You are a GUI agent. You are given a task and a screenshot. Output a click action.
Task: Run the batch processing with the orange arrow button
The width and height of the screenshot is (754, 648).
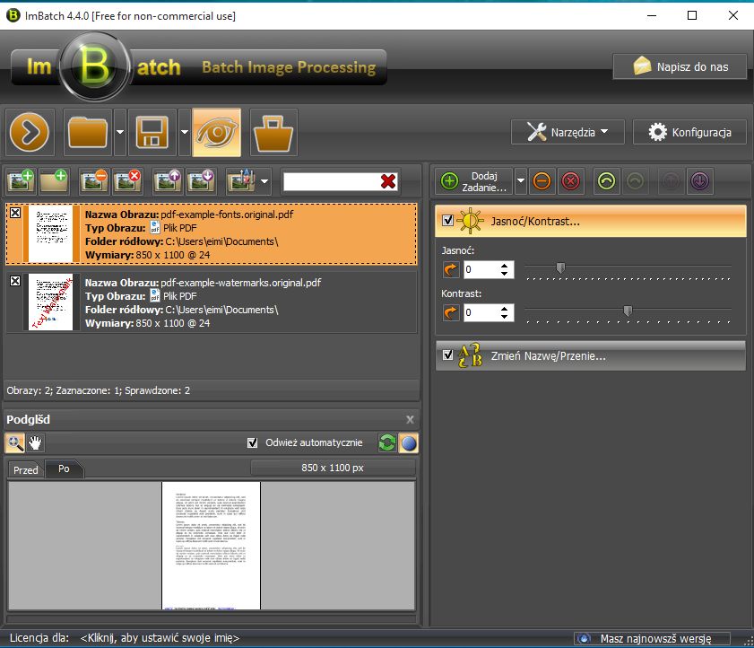(x=30, y=133)
